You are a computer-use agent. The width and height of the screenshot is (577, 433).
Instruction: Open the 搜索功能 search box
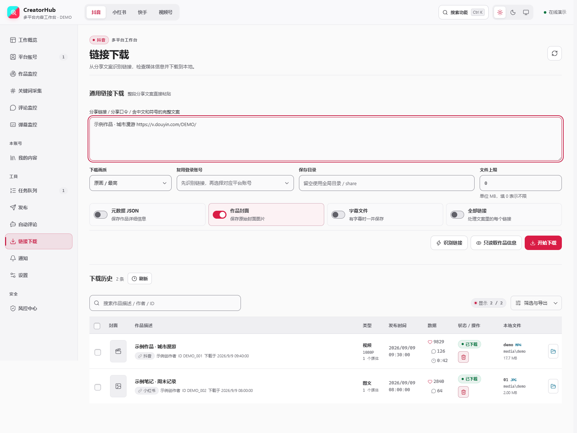pos(463,12)
